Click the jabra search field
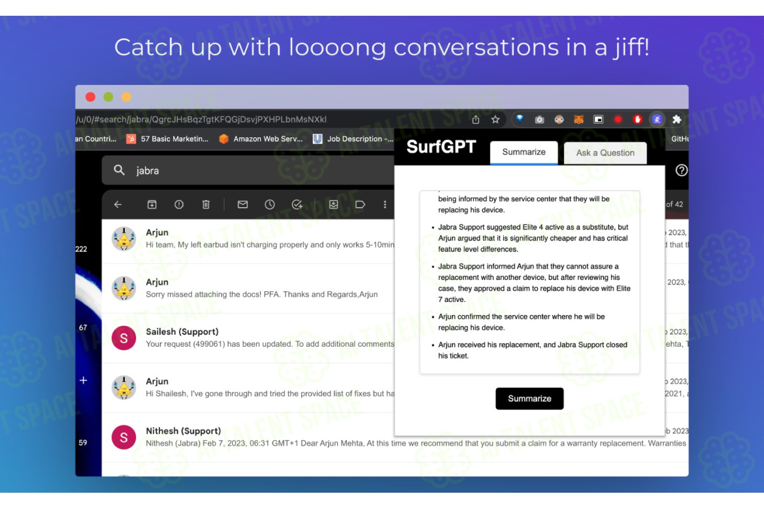 (x=248, y=170)
